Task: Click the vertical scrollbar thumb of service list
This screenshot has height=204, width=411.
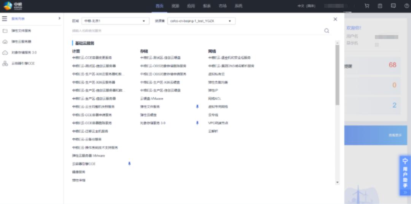Action: pyautogui.click(x=337, y=75)
